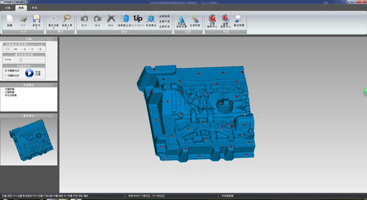The width and height of the screenshot is (367, 200).
Task: Click the 删除 (Delete) scissors icon
Action: pyautogui.click(x=111, y=19)
